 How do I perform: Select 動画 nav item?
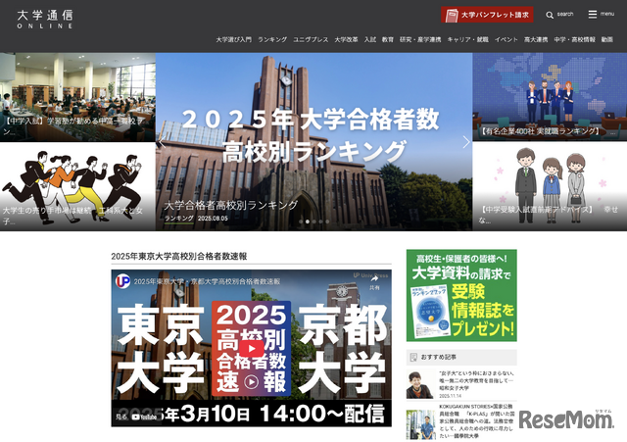pyautogui.click(x=607, y=39)
